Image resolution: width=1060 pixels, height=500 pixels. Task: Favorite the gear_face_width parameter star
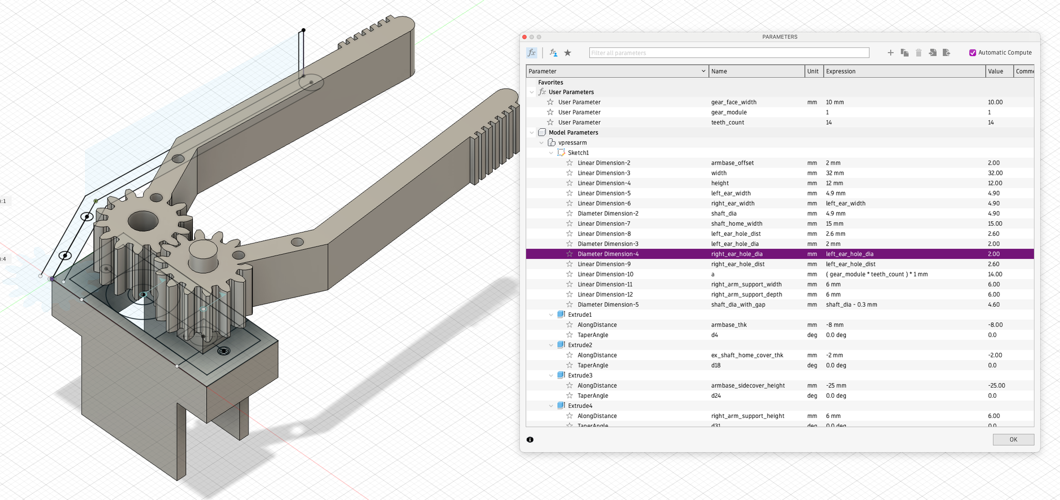[x=550, y=102]
